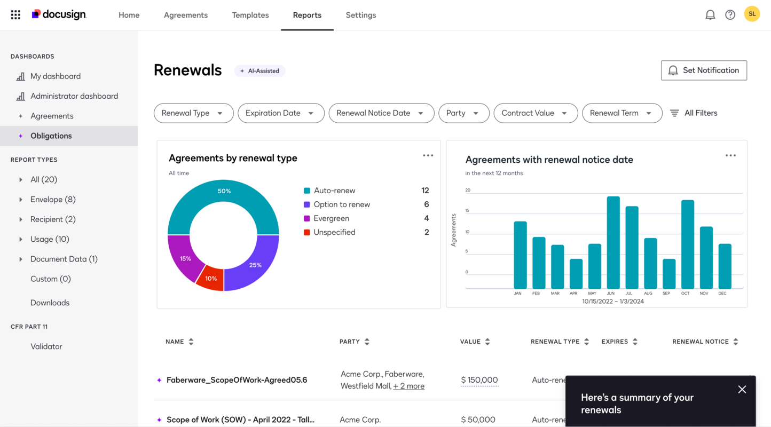Viewport: 771px width, 427px height.
Task: Open the Agreements by renewal type overflow menu
Action: pos(428,155)
